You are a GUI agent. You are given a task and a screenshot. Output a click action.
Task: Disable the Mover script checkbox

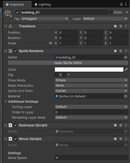coord(15,139)
